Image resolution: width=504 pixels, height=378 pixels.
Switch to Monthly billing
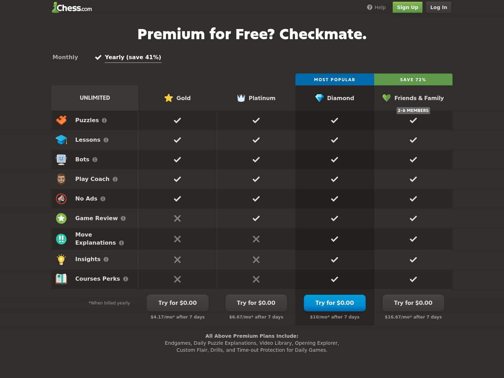[x=65, y=57]
